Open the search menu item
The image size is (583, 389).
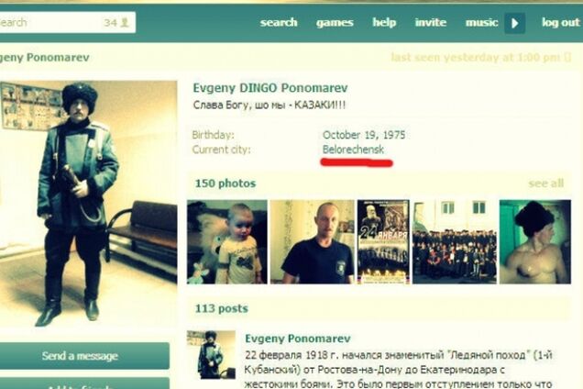279,22
